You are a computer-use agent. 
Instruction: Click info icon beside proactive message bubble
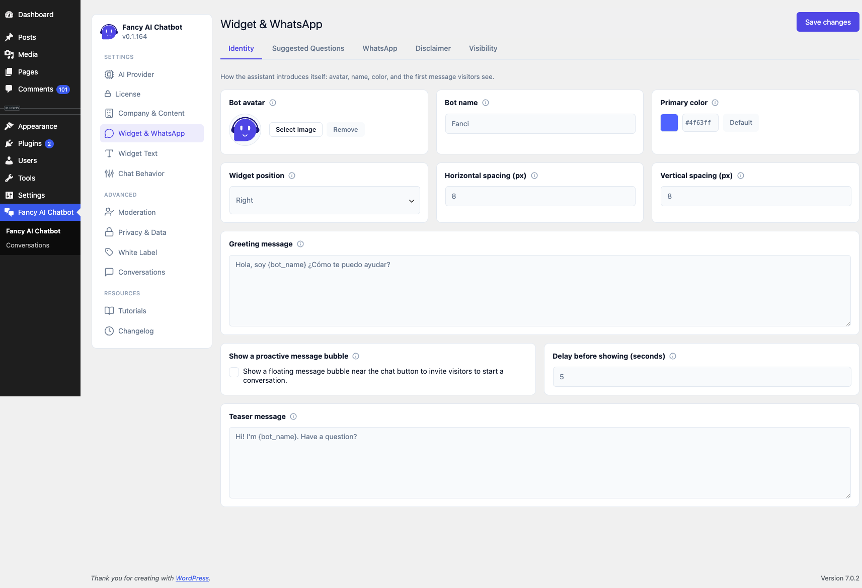click(356, 356)
